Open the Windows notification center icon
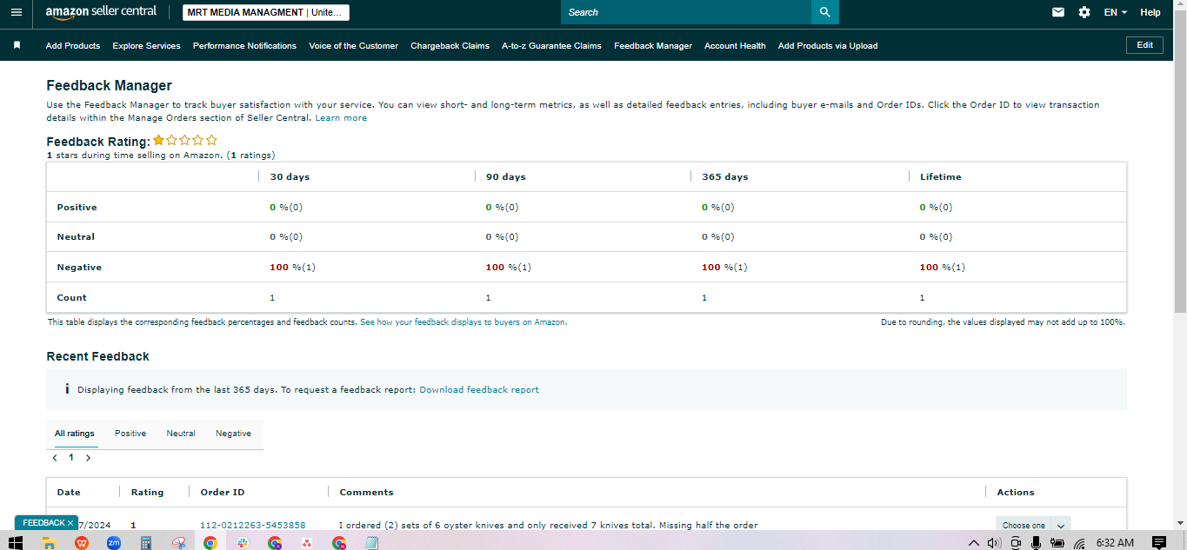 tap(1159, 543)
